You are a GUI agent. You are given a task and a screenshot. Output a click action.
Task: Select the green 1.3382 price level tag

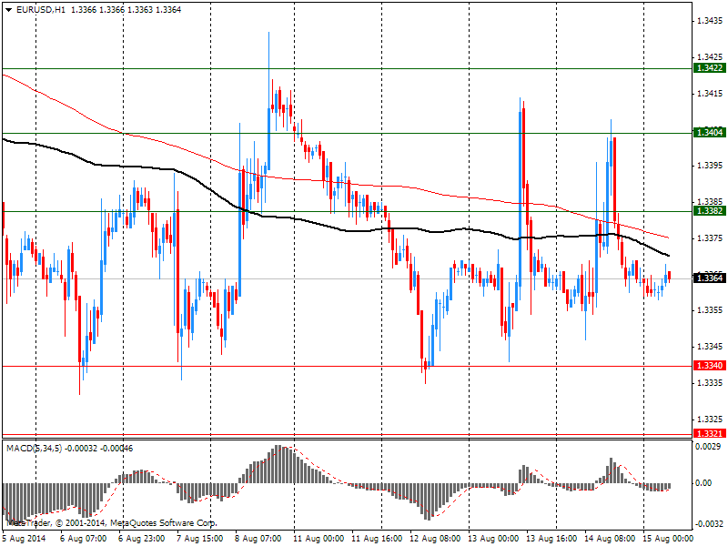[x=709, y=211]
